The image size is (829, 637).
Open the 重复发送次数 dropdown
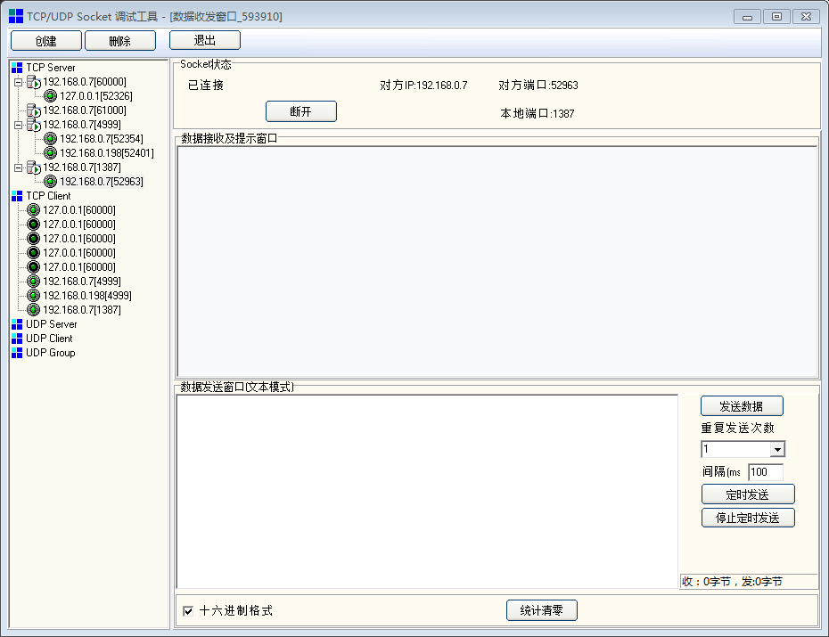click(776, 450)
